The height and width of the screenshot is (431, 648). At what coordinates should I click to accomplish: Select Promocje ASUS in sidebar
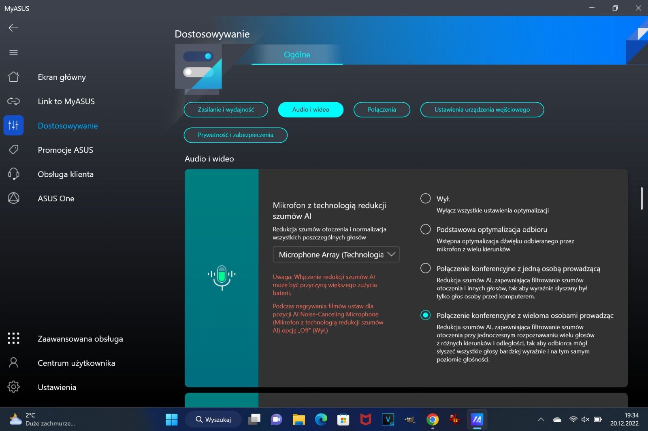(65, 150)
